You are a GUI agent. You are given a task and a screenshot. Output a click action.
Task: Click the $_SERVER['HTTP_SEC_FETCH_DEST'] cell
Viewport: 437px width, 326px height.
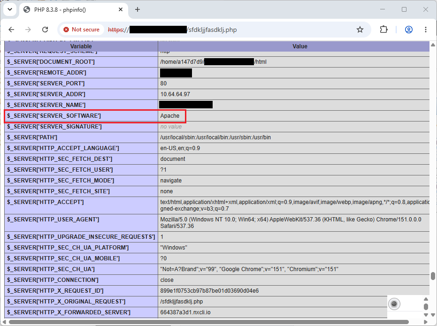tap(81, 159)
